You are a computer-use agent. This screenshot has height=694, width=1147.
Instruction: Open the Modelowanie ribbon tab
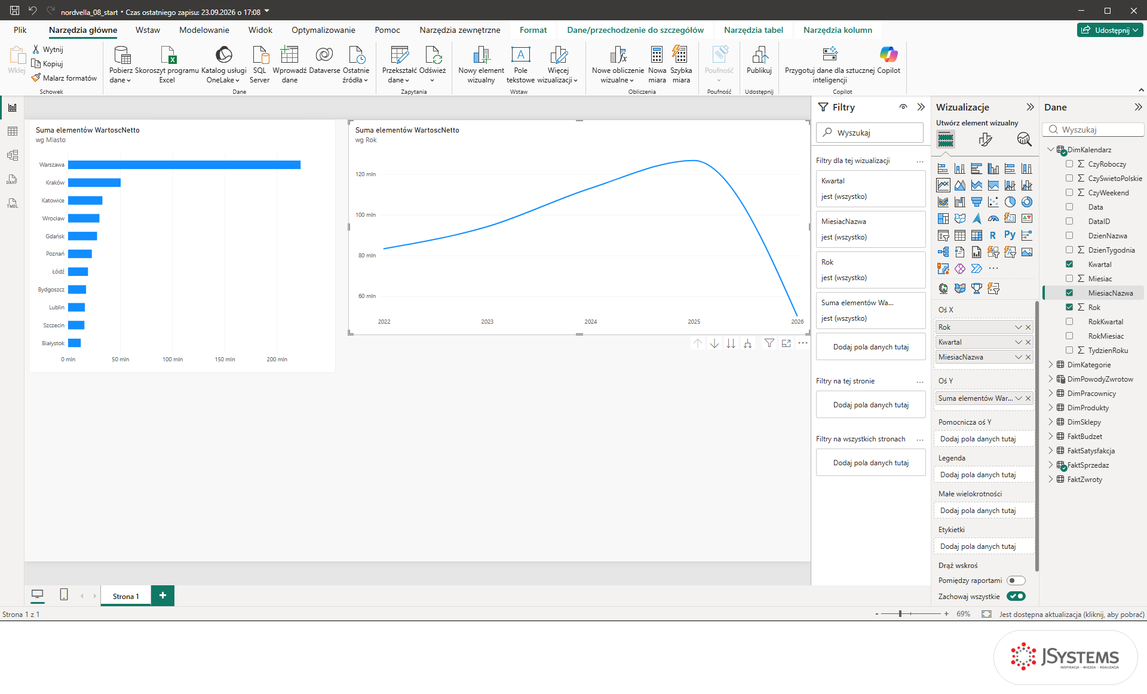(204, 30)
